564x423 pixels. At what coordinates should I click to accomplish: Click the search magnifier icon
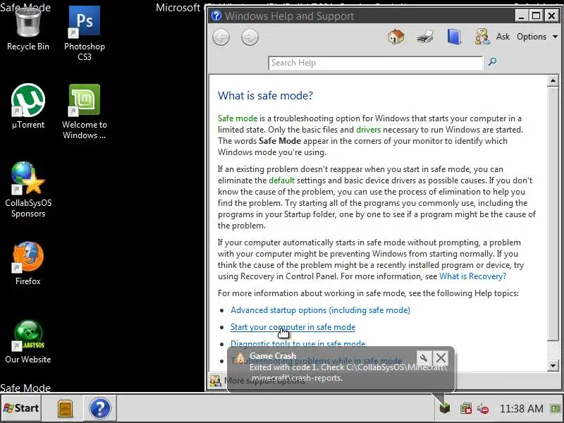492,61
